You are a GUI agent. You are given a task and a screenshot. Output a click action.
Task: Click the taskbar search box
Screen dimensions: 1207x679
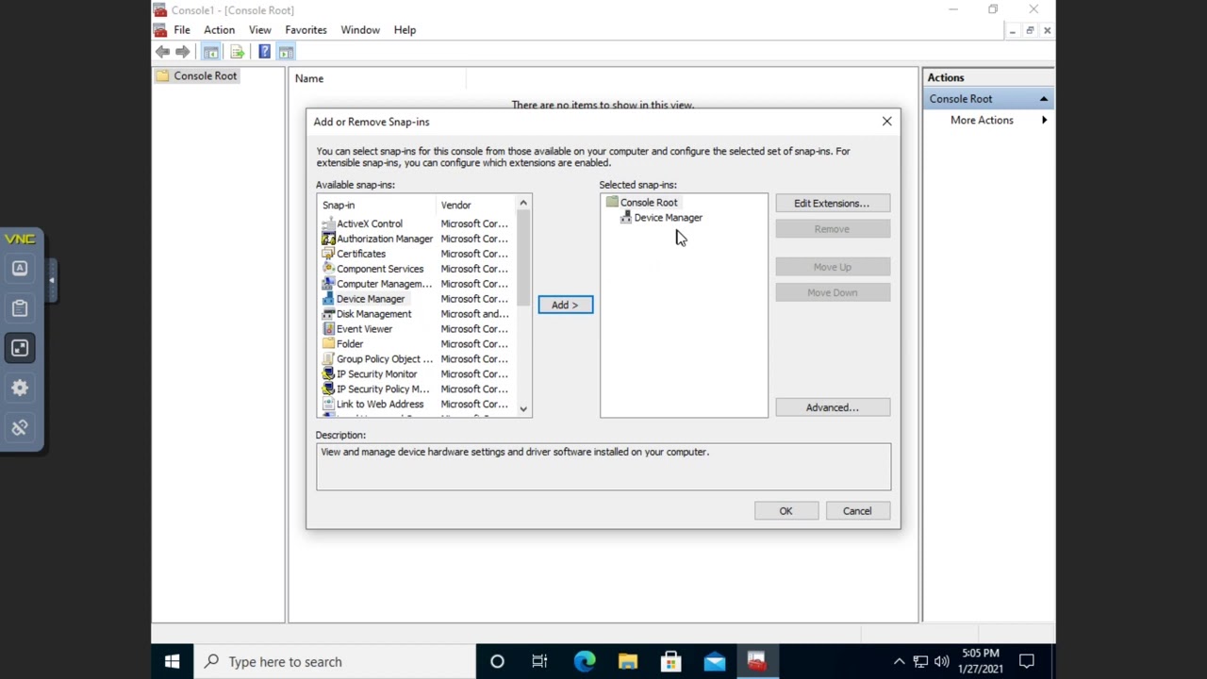click(x=336, y=661)
